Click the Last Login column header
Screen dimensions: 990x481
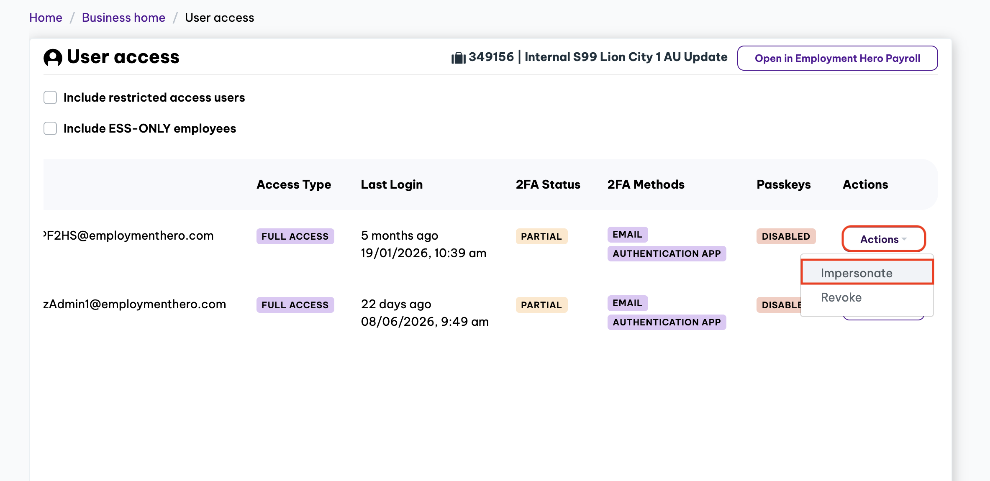tap(392, 184)
